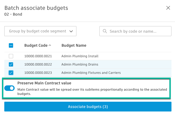175x115 pixels.
Task: Click budget code 10000.0000.0021 text
Action: pyautogui.click(x=38, y=56)
